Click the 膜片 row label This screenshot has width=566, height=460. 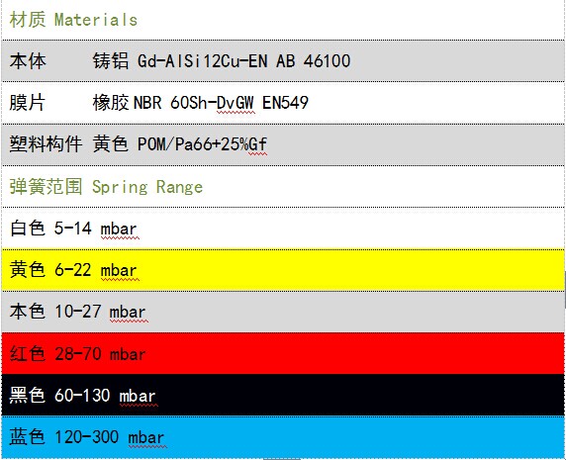[x=27, y=103]
